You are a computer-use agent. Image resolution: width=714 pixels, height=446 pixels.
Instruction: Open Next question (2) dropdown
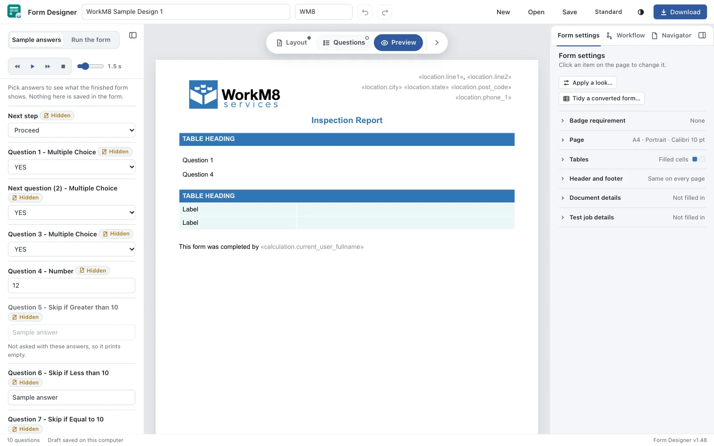[71, 213]
